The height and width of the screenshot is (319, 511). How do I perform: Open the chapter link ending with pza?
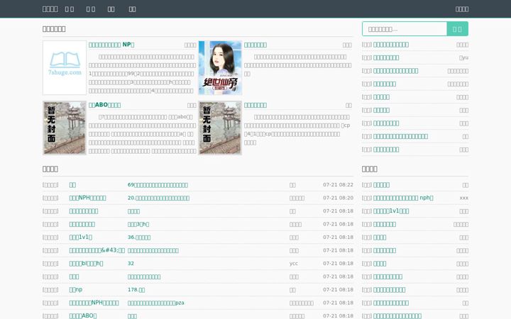[x=155, y=303]
